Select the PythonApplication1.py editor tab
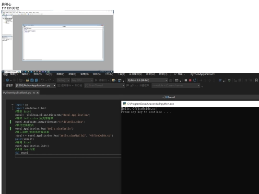259x194 pixels. point(17,93)
